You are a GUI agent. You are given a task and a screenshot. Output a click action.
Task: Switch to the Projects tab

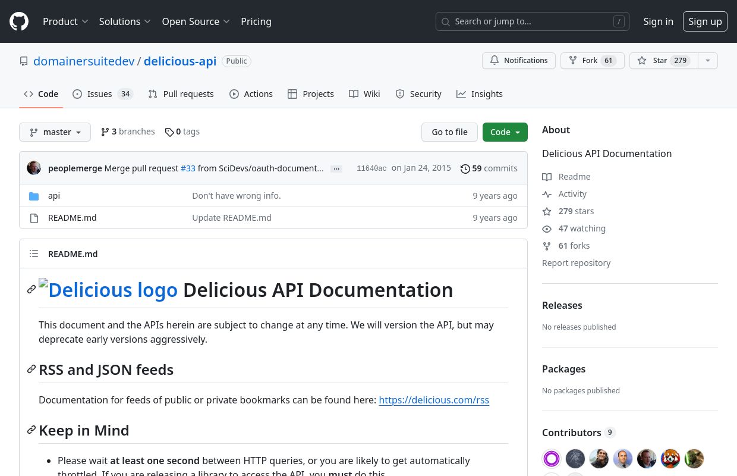coord(311,94)
